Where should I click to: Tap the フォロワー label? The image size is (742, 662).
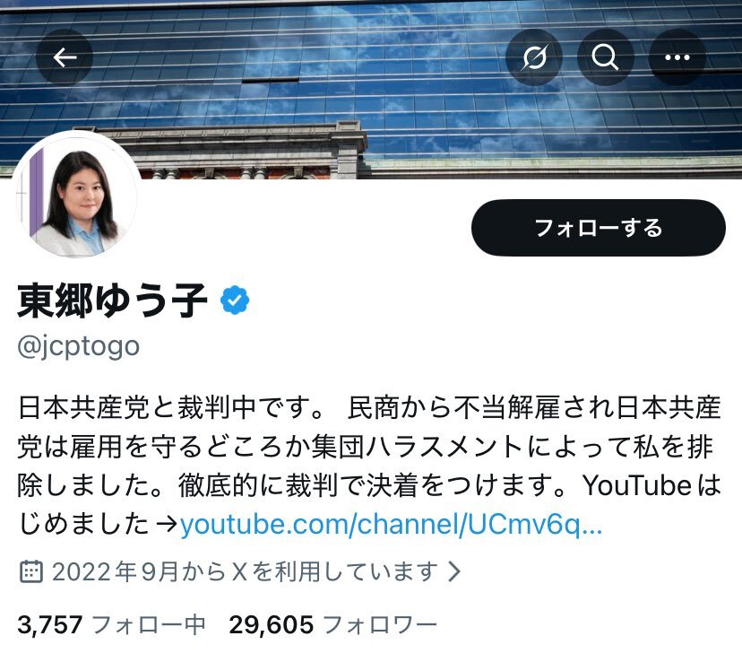[380, 624]
